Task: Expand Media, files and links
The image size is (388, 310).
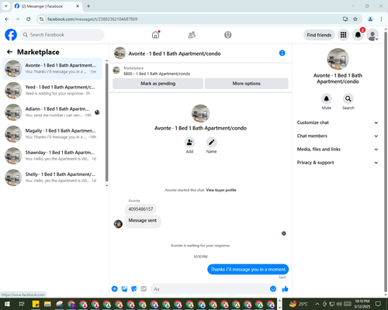Action: pos(338,149)
